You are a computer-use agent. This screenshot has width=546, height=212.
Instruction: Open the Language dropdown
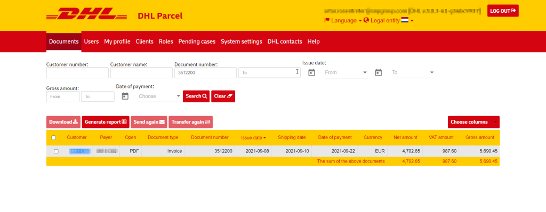(343, 21)
